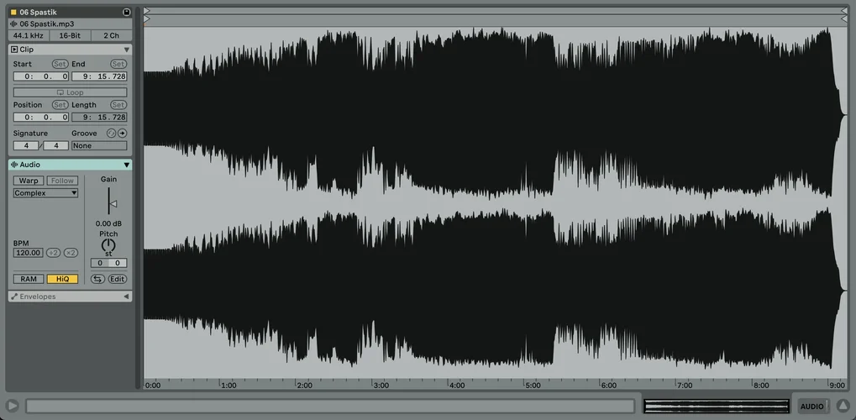Double the tempo with ×2 button
Viewport: 856px width, 420px height.
click(x=71, y=253)
